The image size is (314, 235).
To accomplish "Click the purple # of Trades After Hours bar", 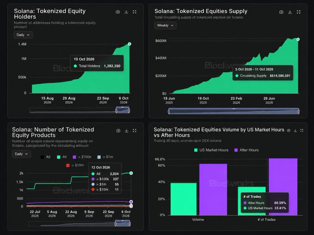I will point(283,187).
